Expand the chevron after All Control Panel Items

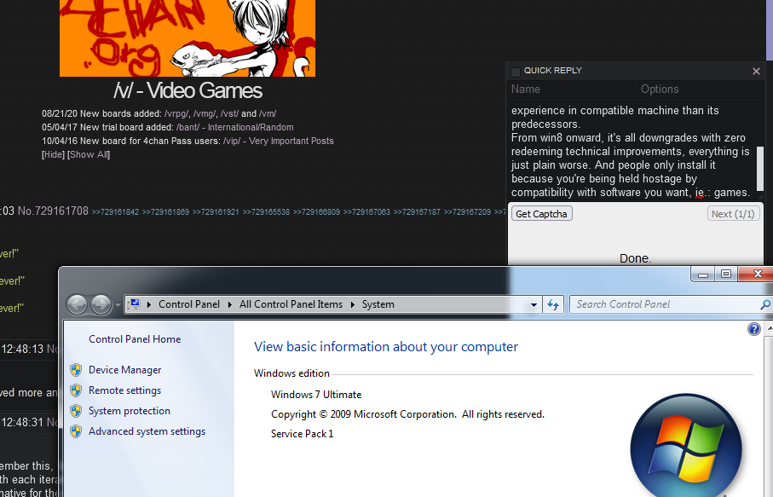[353, 304]
